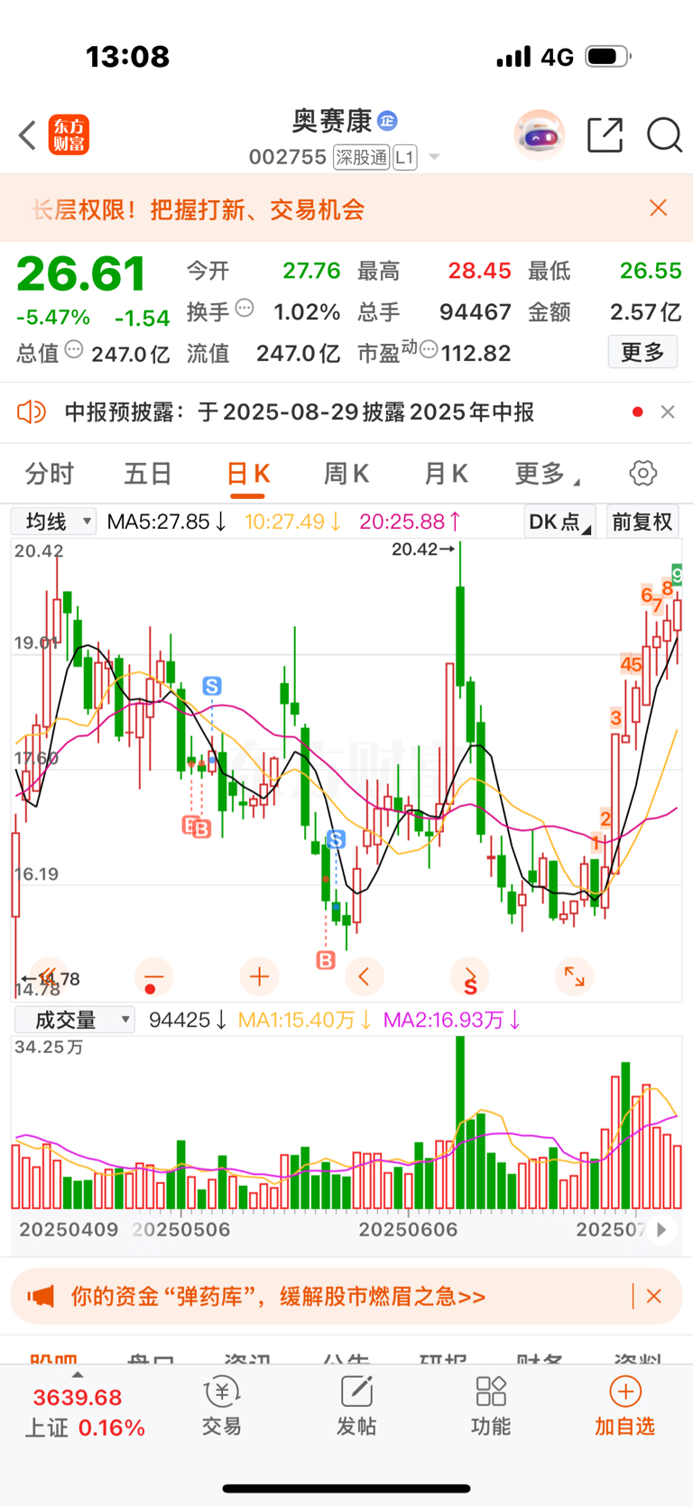Tap the orange 9 sequence marker
693x1507 pixels.
click(677, 574)
